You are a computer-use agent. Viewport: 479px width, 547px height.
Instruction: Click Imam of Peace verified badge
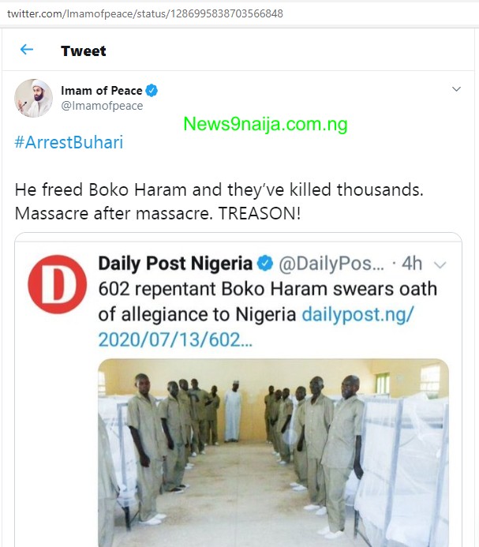point(152,91)
